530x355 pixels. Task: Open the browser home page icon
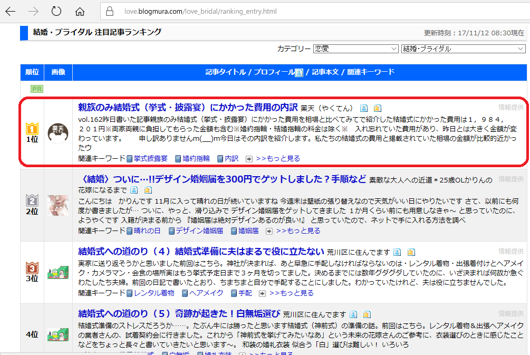[80, 12]
